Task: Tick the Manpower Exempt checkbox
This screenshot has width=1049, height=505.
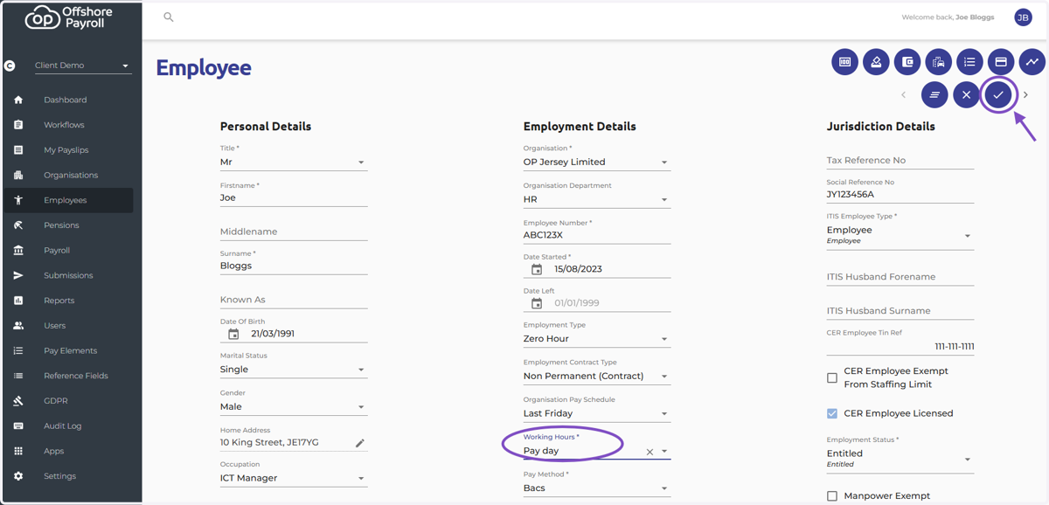Action: click(832, 496)
